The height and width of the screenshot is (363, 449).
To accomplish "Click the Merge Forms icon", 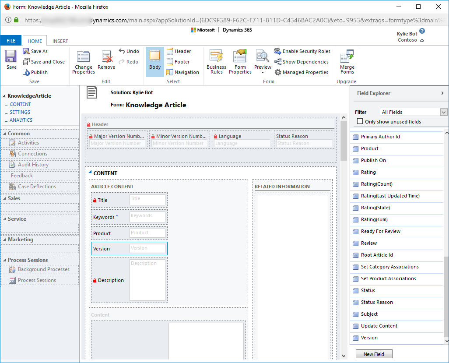I will tap(347, 56).
